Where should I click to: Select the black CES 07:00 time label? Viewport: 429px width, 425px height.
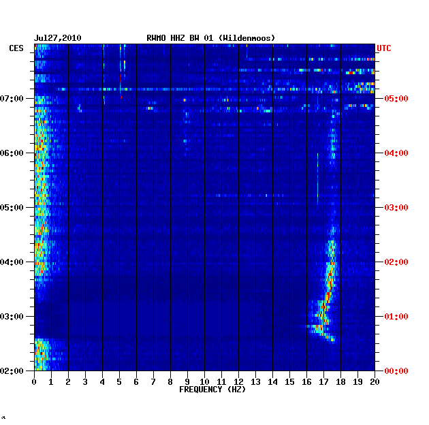[12, 99]
